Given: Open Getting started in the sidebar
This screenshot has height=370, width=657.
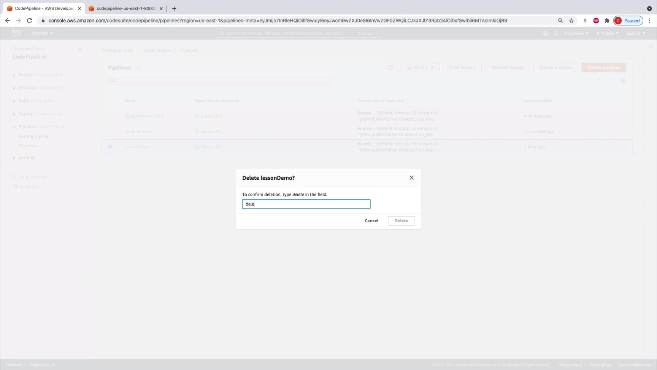Looking at the screenshot, I should coord(33,137).
